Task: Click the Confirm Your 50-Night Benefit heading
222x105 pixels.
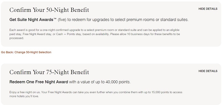Action: click(49, 10)
